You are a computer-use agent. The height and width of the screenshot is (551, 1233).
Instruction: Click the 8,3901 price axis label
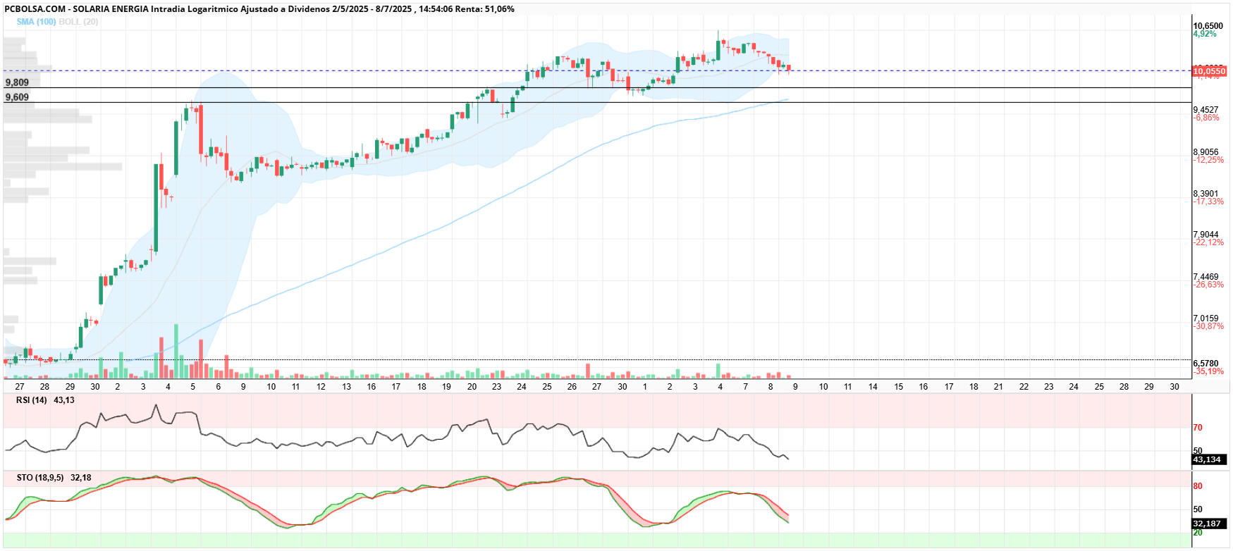(x=1206, y=194)
